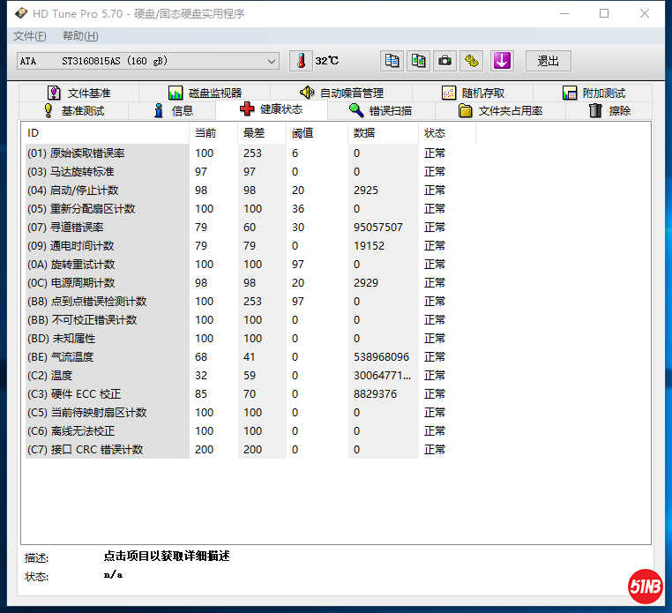Click the copy screenshot to clipboard icon

(419, 61)
